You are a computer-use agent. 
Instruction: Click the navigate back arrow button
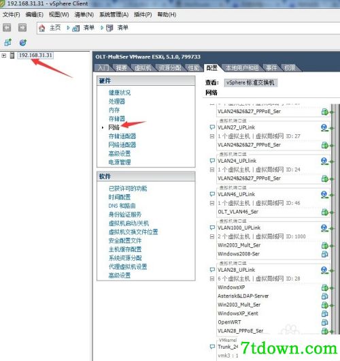point(7,28)
